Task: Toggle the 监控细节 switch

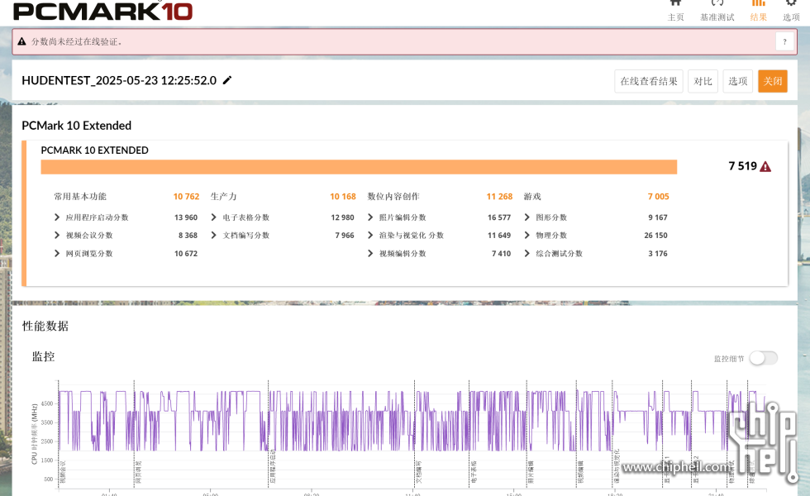Action: click(x=764, y=358)
